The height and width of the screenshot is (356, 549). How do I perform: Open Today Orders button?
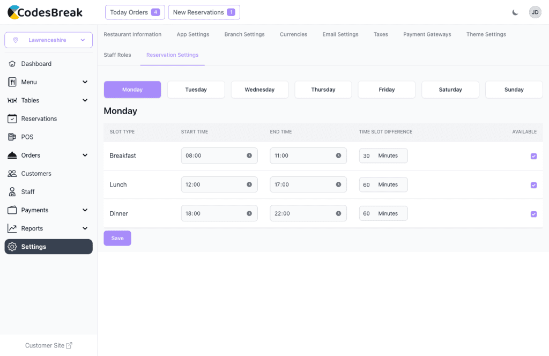click(135, 12)
